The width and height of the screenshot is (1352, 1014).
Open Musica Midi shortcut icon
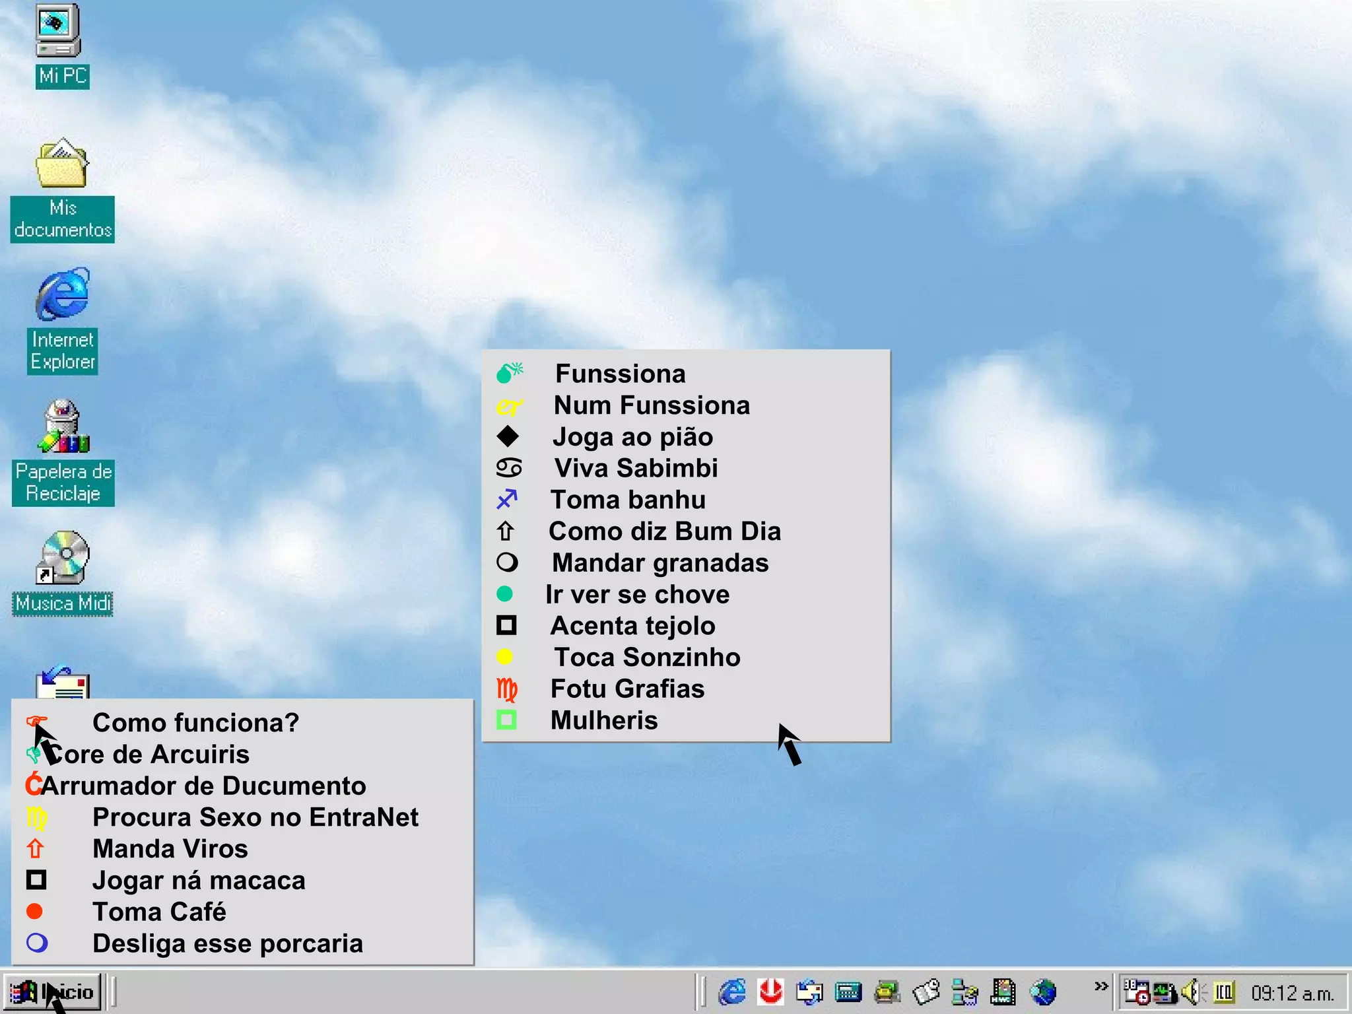[x=63, y=559]
